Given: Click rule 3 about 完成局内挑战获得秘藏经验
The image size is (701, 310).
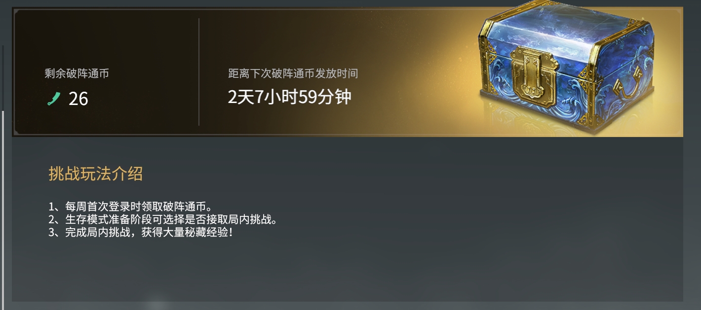Looking at the screenshot, I should (x=140, y=232).
